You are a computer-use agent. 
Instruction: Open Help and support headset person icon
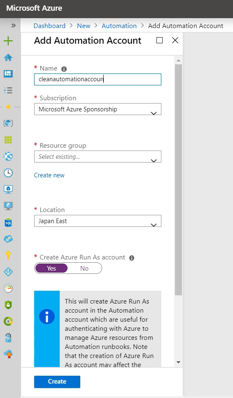pos(8,338)
